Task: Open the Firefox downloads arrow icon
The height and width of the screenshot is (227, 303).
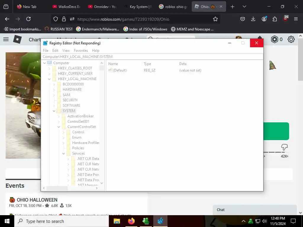Action: click(x=253, y=19)
